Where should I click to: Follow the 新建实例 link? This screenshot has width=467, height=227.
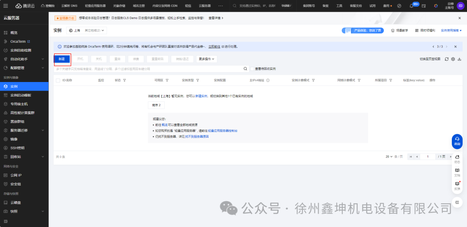[x=202, y=96]
